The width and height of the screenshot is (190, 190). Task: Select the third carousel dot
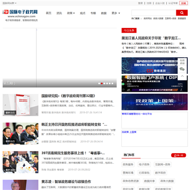(104, 83)
